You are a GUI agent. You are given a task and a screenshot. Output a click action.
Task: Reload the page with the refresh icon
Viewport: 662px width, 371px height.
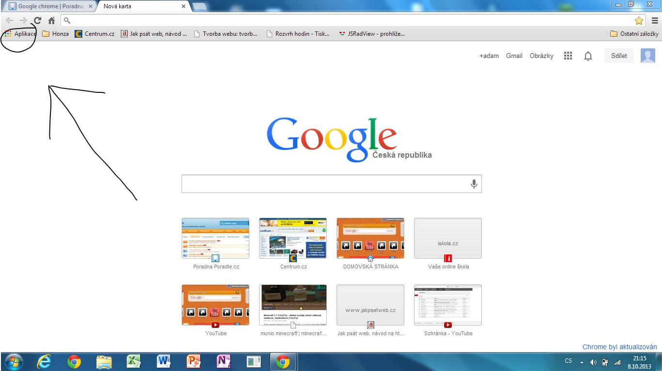(37, 21)
